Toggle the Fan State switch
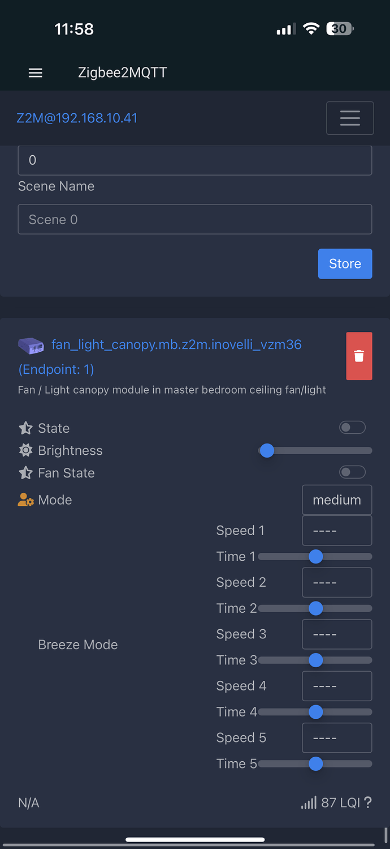The image size is (390, 849). click(x=352, y=472)
